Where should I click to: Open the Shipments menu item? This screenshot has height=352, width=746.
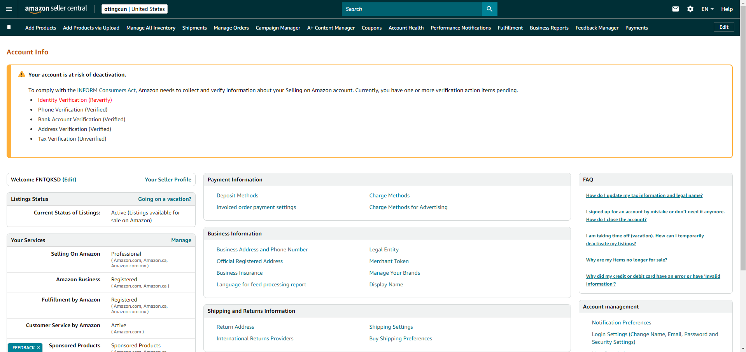(194, 28)
